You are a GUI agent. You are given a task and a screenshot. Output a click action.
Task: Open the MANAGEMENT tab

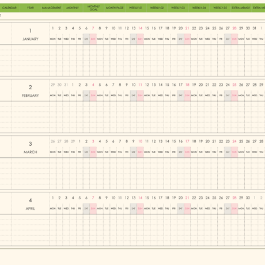click(x=51, y=8)
